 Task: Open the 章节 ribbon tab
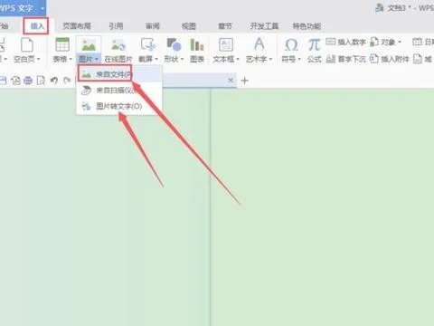225,26
